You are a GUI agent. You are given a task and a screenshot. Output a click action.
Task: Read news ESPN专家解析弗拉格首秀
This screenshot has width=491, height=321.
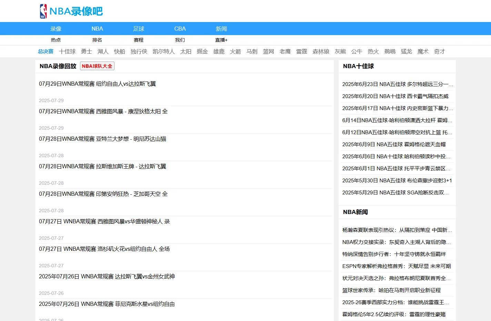[x=397, y=266]
